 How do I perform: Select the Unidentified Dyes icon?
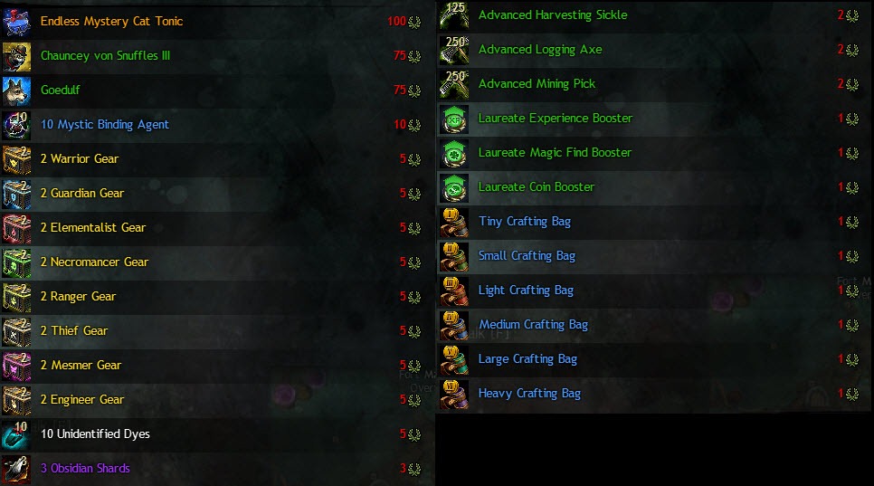[16, 434]
